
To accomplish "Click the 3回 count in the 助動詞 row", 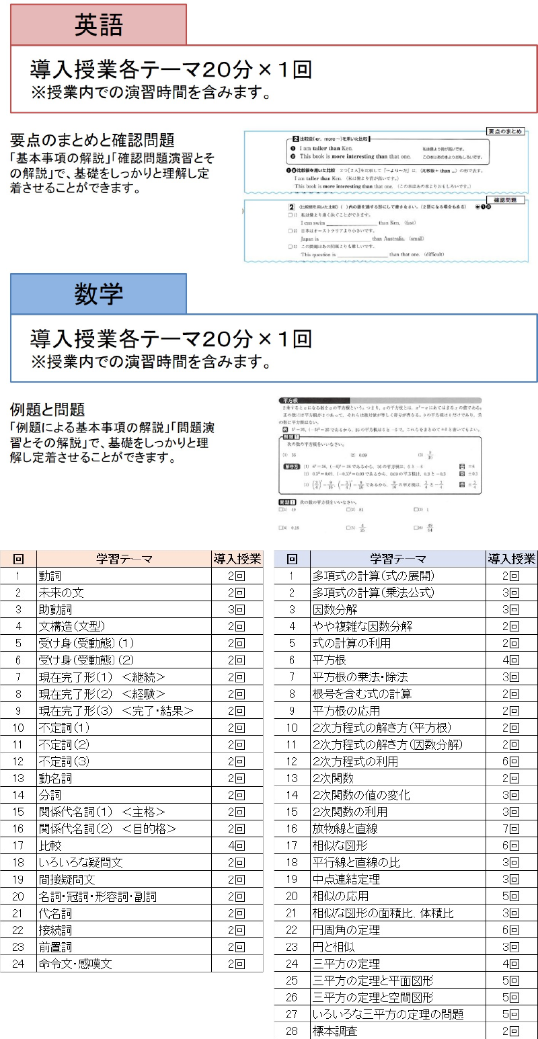I will (237, 609).
